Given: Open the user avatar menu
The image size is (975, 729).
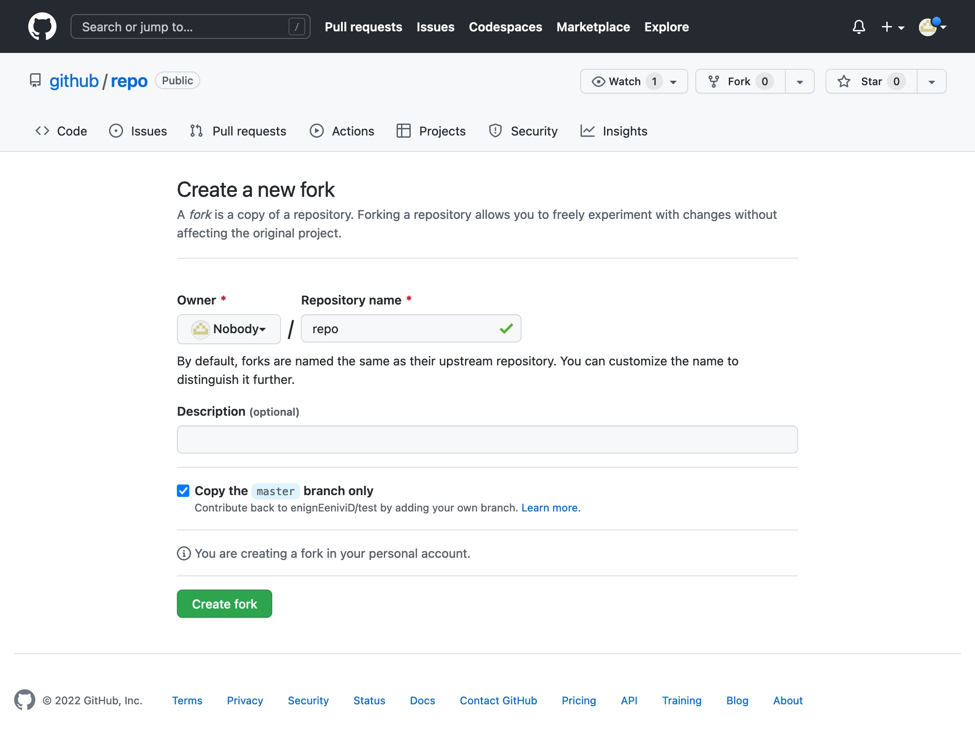Looking at the screenshot, I should click(x=932, y=27).
